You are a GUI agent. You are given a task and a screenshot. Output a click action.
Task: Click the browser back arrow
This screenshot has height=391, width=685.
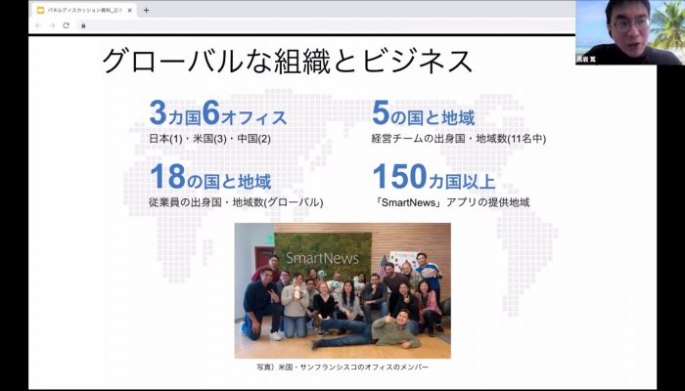pos(38,25)
